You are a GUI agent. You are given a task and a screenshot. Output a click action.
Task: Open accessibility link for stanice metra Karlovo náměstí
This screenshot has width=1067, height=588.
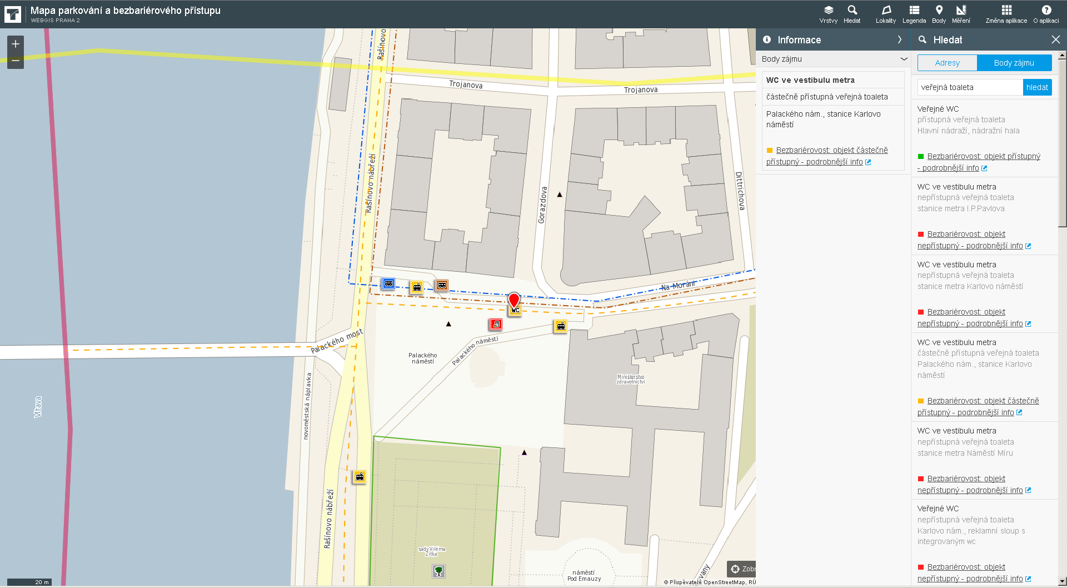pos(970,318)
